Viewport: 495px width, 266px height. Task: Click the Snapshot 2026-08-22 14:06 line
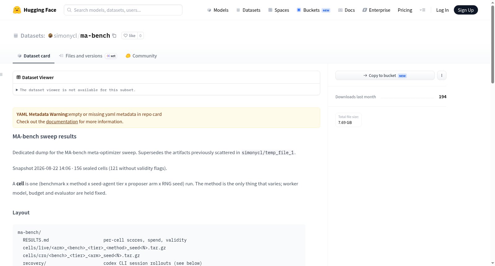click(x=90, y=168)
